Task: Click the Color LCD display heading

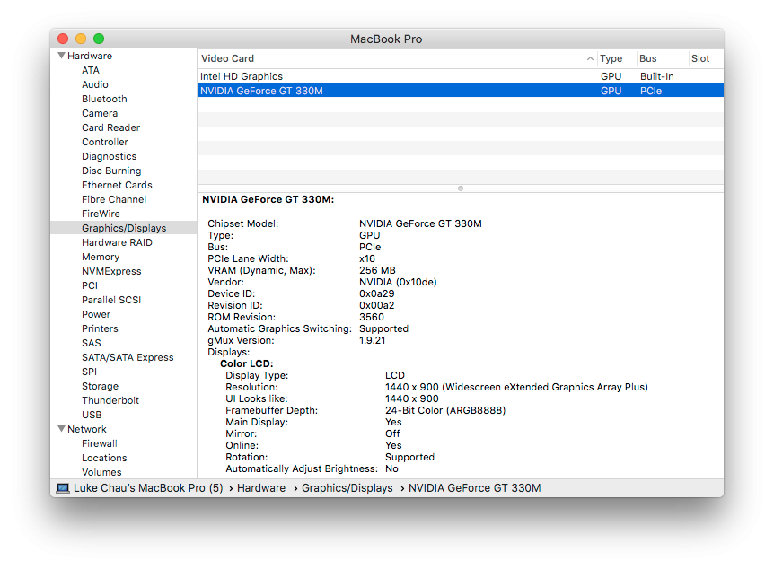Action: [246, 363]
